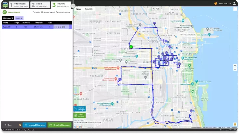Screen dimensions: 239x134
Task: Switch to the Route #1 tab
Action: pyautogui.click(x=19, y=18)
